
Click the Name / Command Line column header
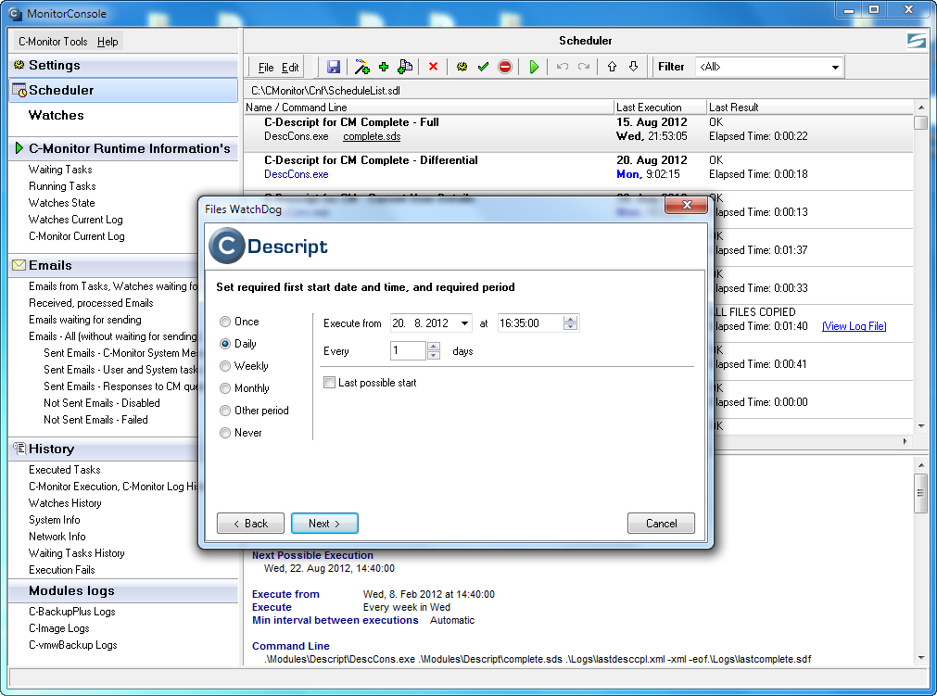point(429,107)
